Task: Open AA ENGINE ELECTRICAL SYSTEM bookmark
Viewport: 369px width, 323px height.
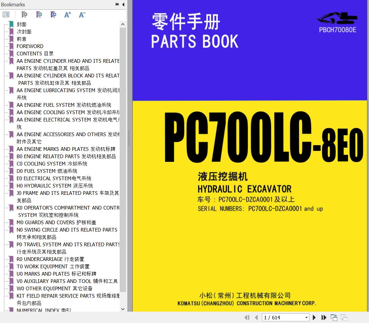Action: coord(68,123)
